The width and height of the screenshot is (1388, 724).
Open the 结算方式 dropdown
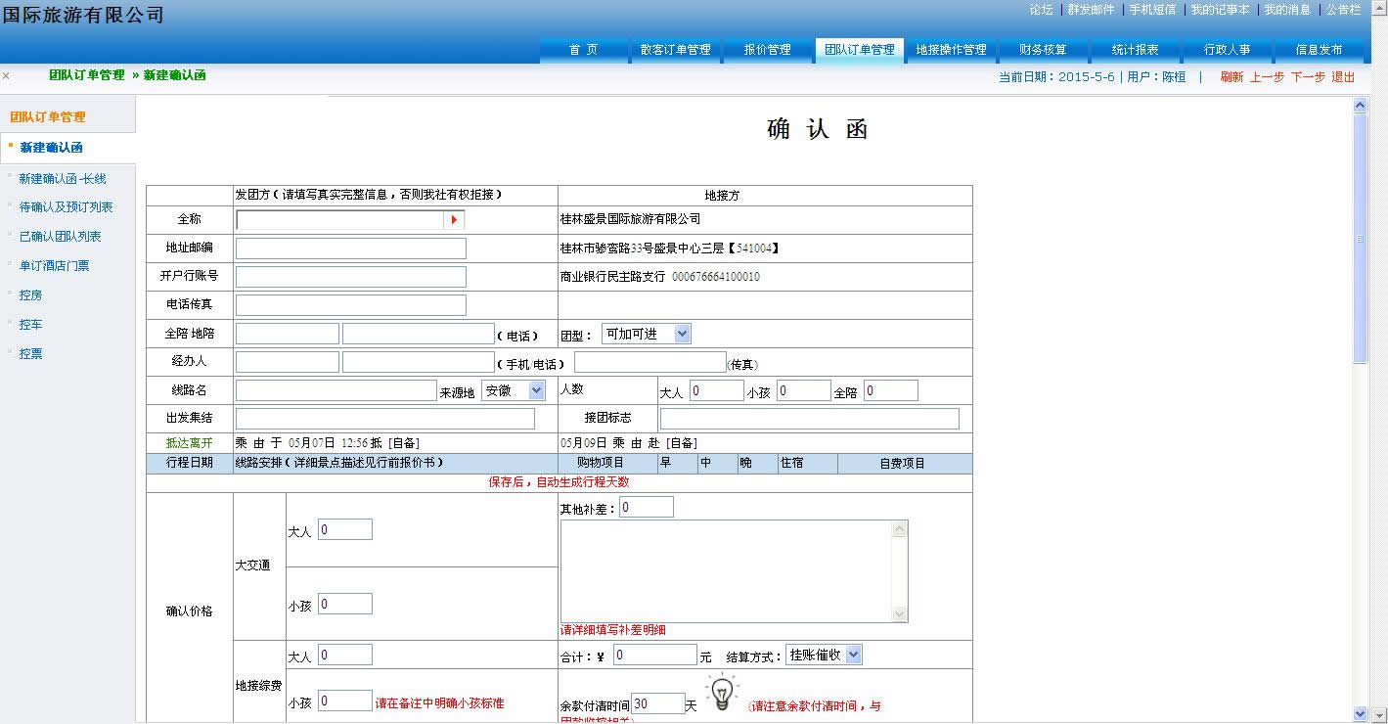pyautogui.click(x=824, y=655)
